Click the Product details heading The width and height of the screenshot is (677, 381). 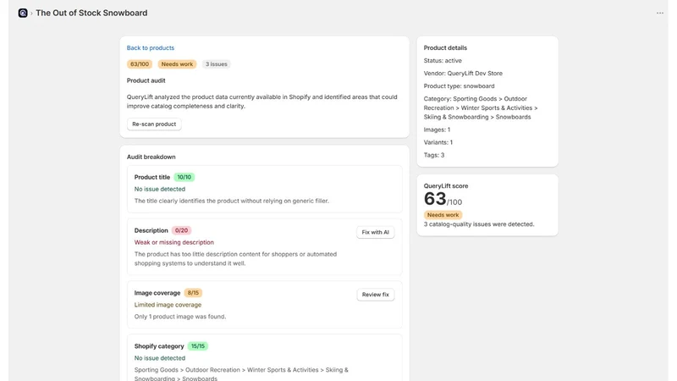[x=445, y=48]
